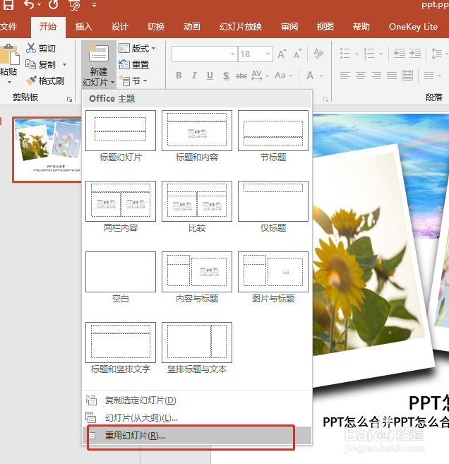449x464 pixels.
Task: Open the 版式 layout dropdown
Action: (x=137, y=48)
